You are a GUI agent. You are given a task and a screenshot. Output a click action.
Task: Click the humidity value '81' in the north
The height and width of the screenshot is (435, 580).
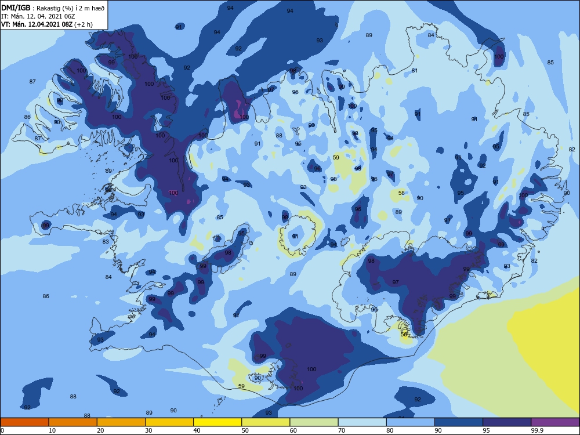point(415,71)
